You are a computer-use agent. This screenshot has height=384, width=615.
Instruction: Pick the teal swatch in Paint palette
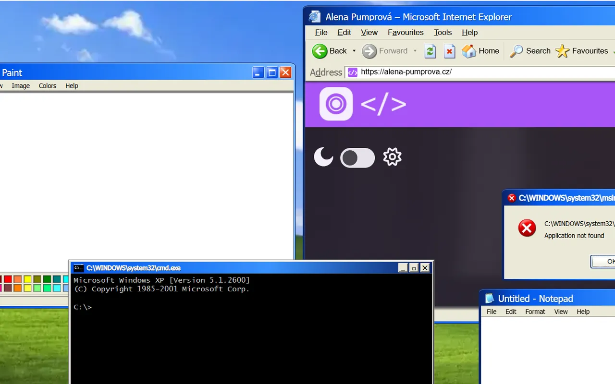pyautogui.click(x=57, y=279)
